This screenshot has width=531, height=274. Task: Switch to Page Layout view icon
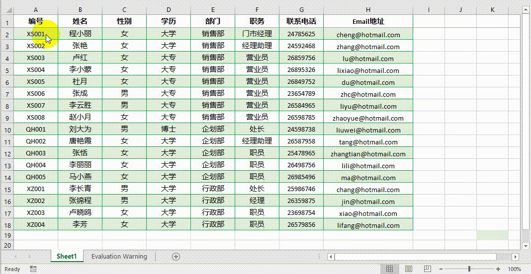coord(409,269)
